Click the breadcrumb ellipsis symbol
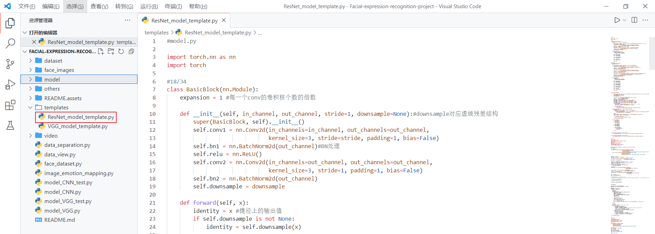 click(x=260, y=33)
